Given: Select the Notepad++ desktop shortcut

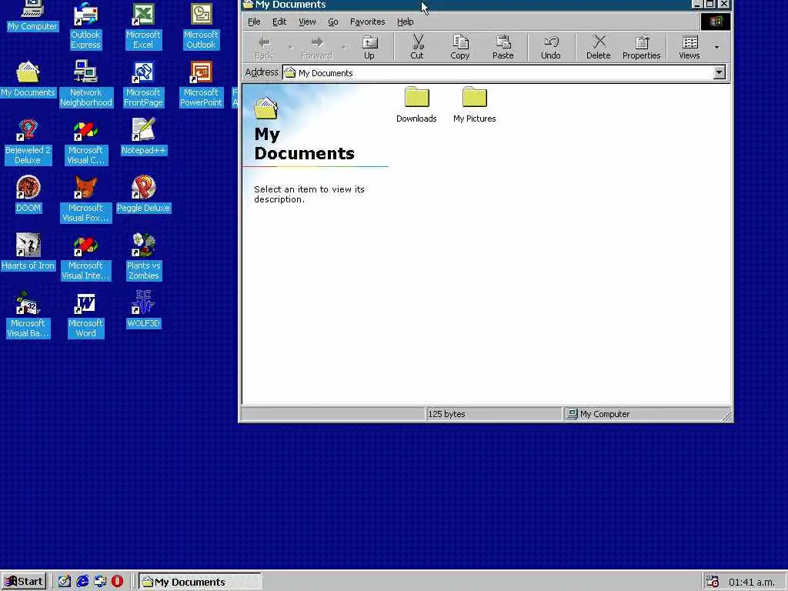Looking at the screenshot, I should tap(143, 137).
